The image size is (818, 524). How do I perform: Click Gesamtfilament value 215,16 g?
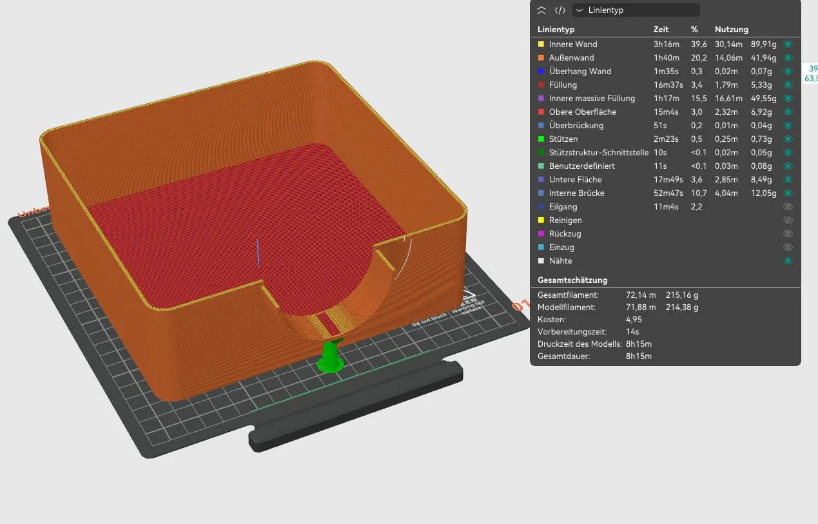(682, 295)
